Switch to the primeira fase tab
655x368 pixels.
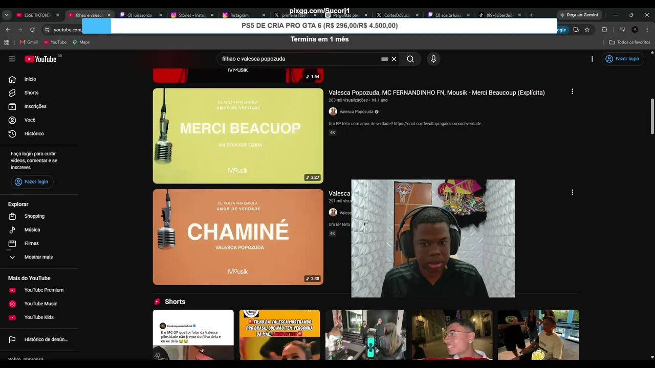pyautogui.click(x=294, y=15)
